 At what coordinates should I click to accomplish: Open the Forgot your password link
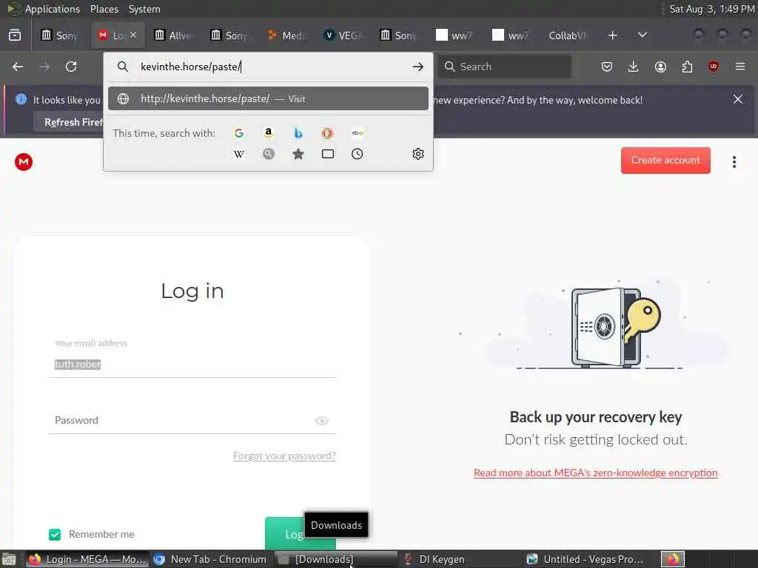pos(284,456)
